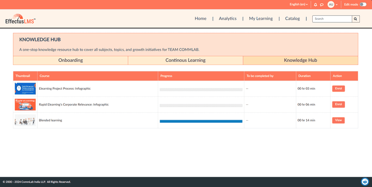Enrol in Rapid Elearning's Corporate Relevance course

click(338, 104)
